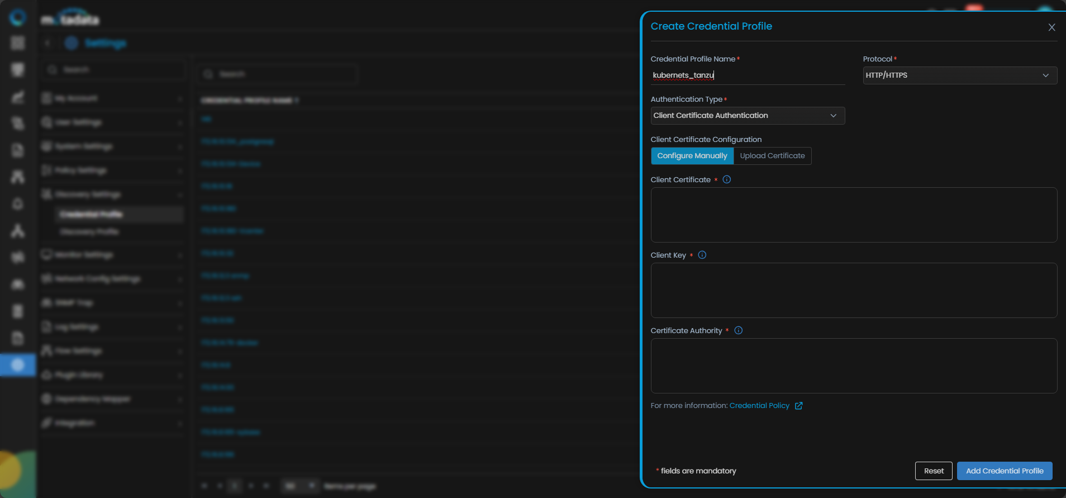Click the app logo at top-left corner
This screenshot has height=498, width=1066.
pyautogui.click(x=18, y=18)
